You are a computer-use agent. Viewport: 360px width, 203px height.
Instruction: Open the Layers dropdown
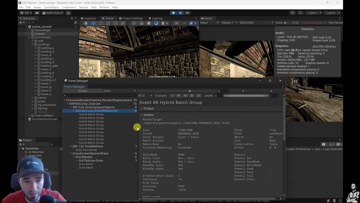point(313,13)
